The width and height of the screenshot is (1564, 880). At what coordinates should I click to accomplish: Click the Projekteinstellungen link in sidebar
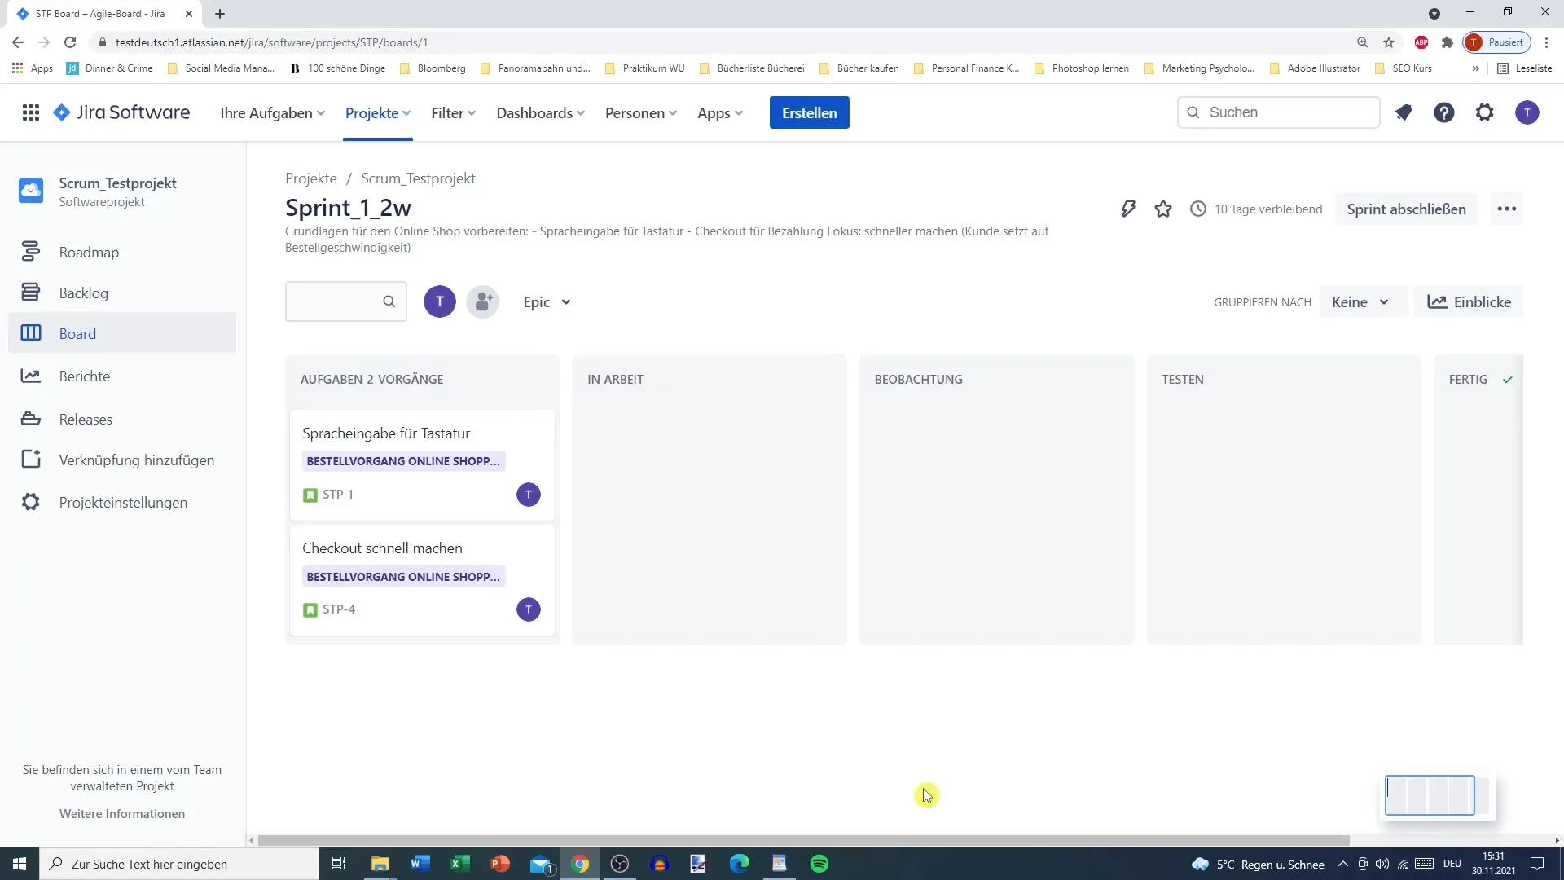(x=124, y=503)
